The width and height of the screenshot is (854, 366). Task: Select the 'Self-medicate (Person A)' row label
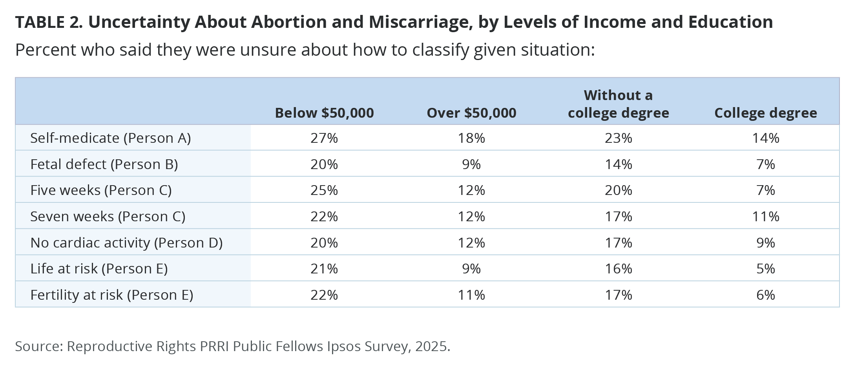click(110, 138)
